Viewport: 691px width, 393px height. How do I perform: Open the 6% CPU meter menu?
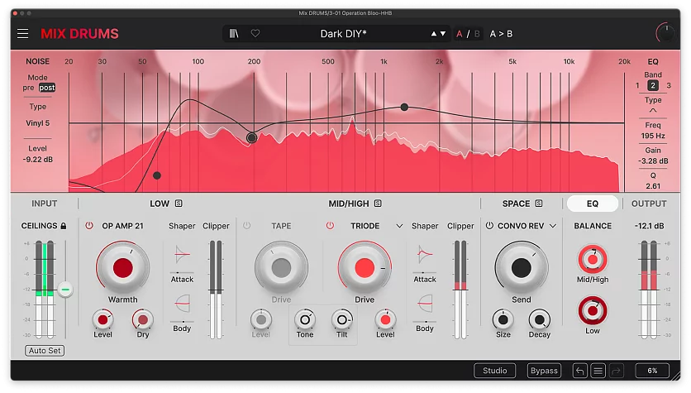652,371
